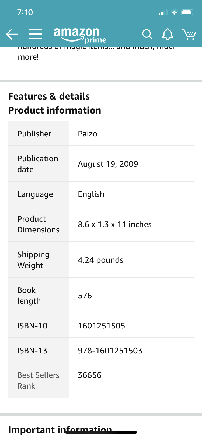Image resolution: width=202 pixels, height=438 pixels.
Task: Tap battery indicator in status bar
Action: coord(188,12)
